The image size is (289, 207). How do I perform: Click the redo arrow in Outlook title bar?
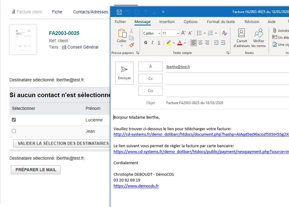click(x=137, y=12)
